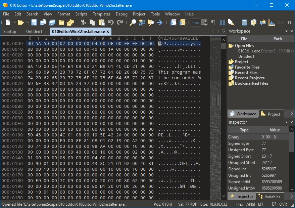Open the Workspace panel dropdown arrow
Viewport: 295px width, 208px height.
pyautogui.click(x=287, y=31)
